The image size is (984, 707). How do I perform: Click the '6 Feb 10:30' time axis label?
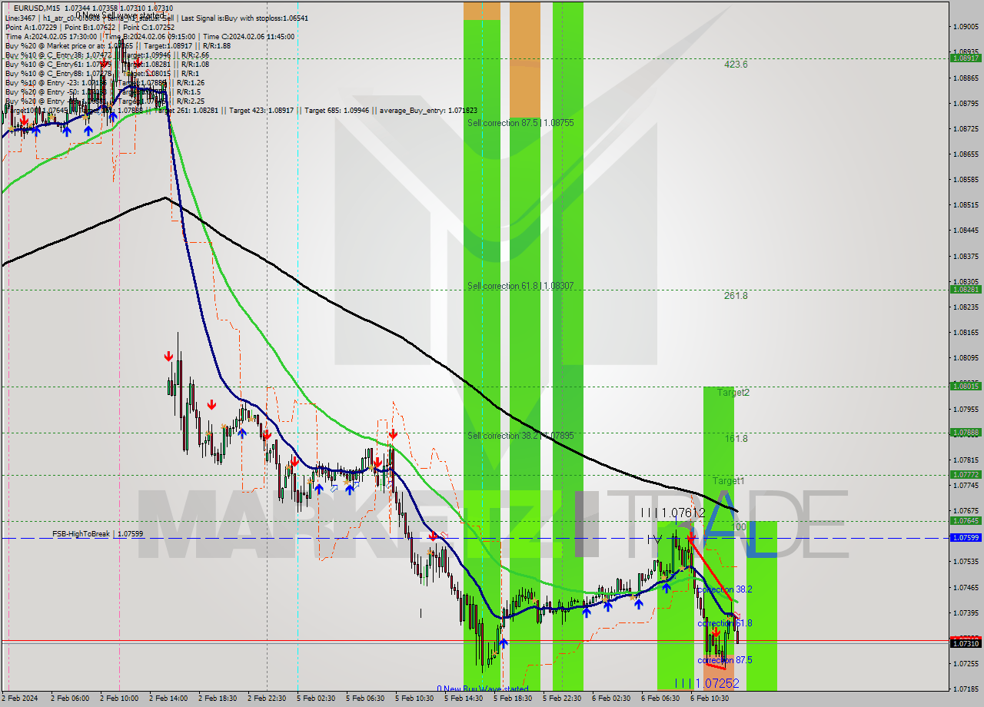pos(710,699)
